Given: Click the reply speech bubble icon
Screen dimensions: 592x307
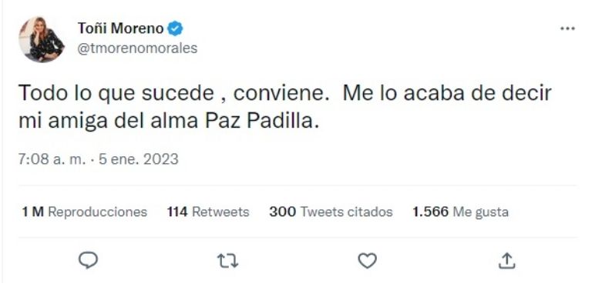Looking at the screenshot, I should pyautogui.click(x=88, y=260).
